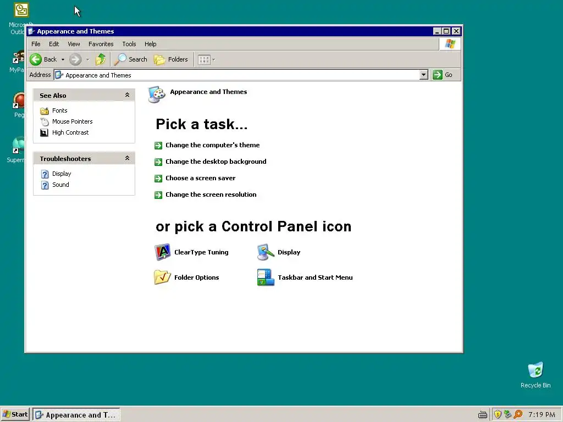
Task: Click the magnifier icon in system tray
Action: coord(518,414)
